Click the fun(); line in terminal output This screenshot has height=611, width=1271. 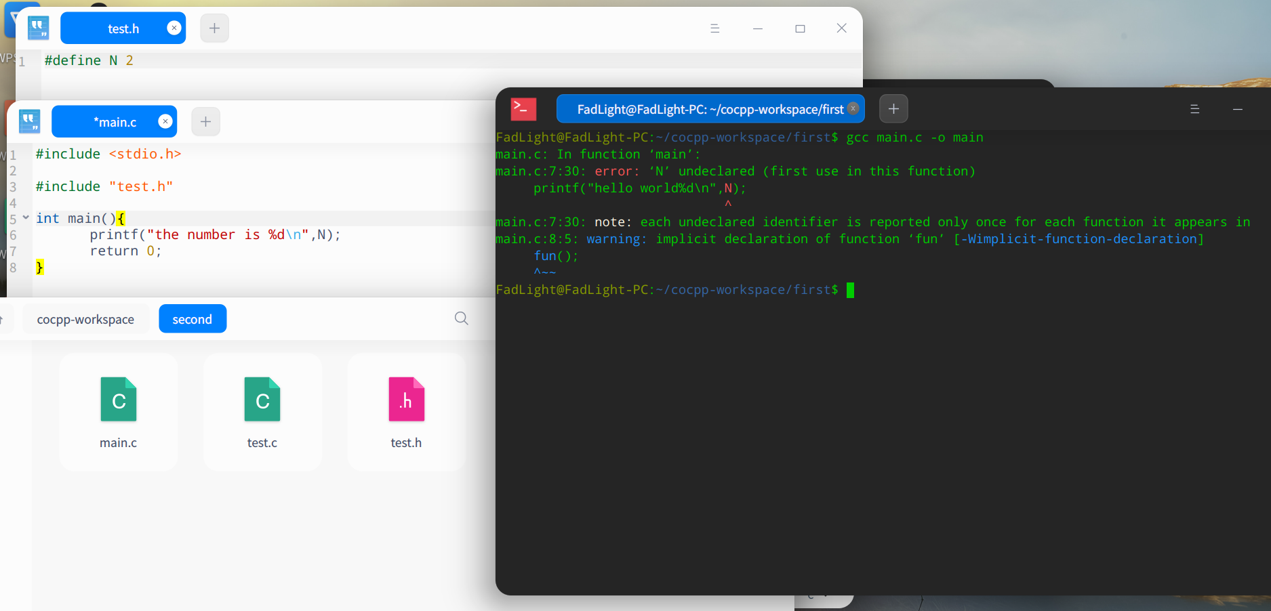click(556, 256)
